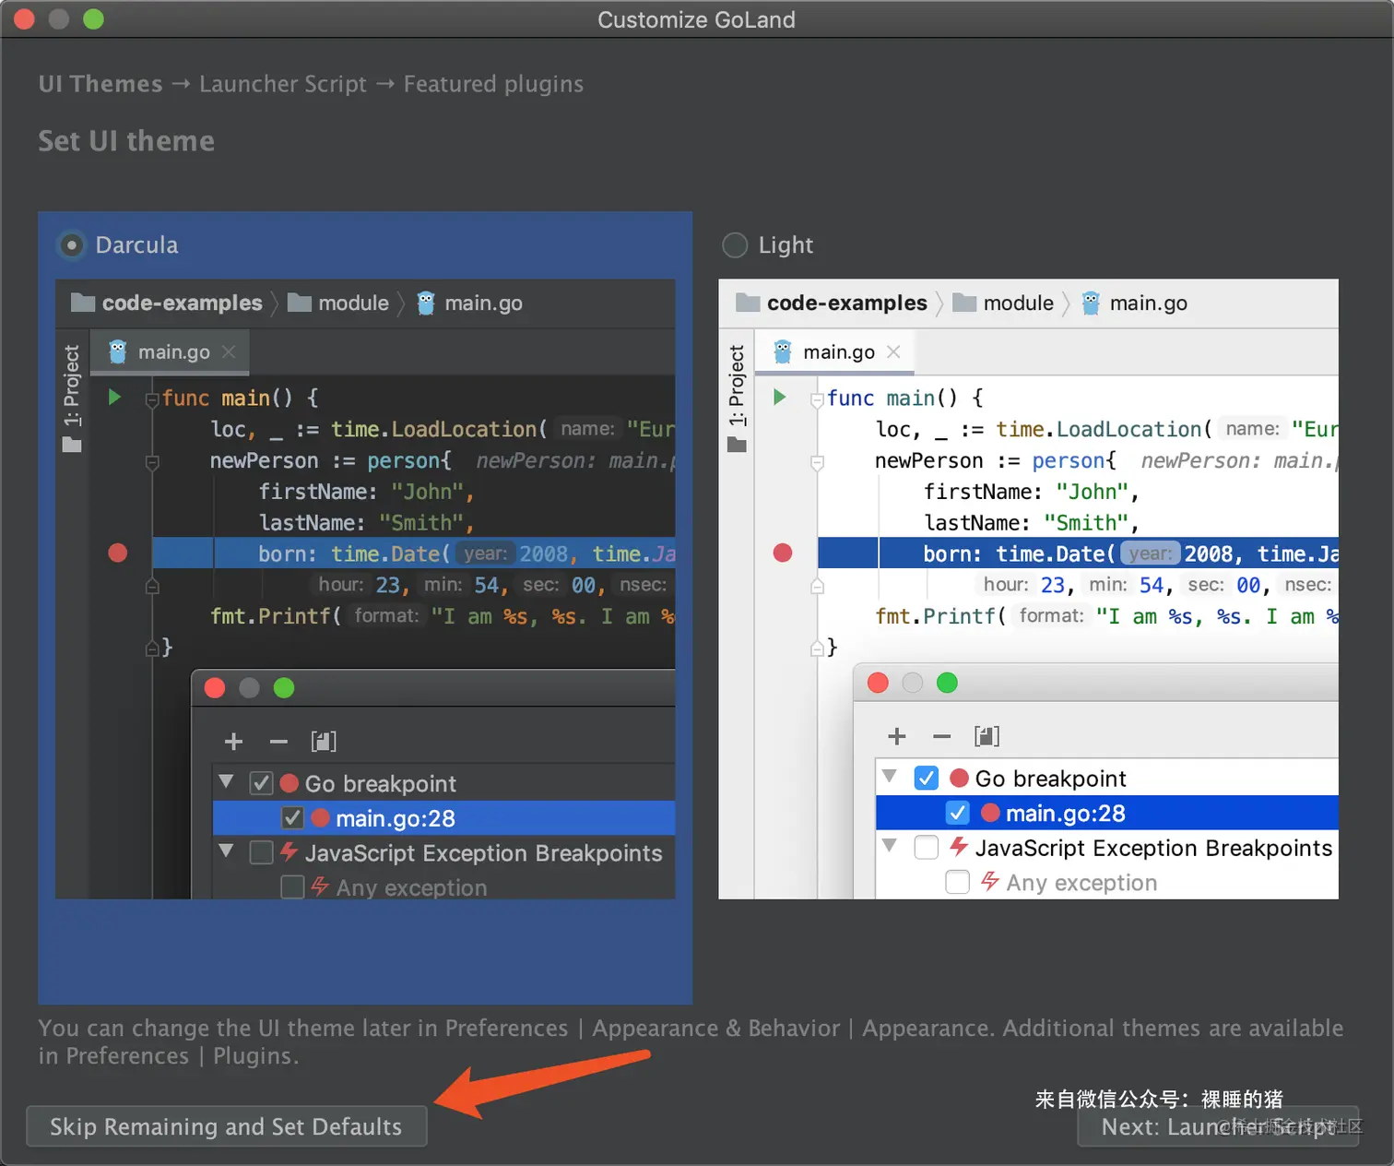Click the red breakpoint dot in Light preview
The height and width of the screenshot is (1166, 1394).
tap(783, 553)
